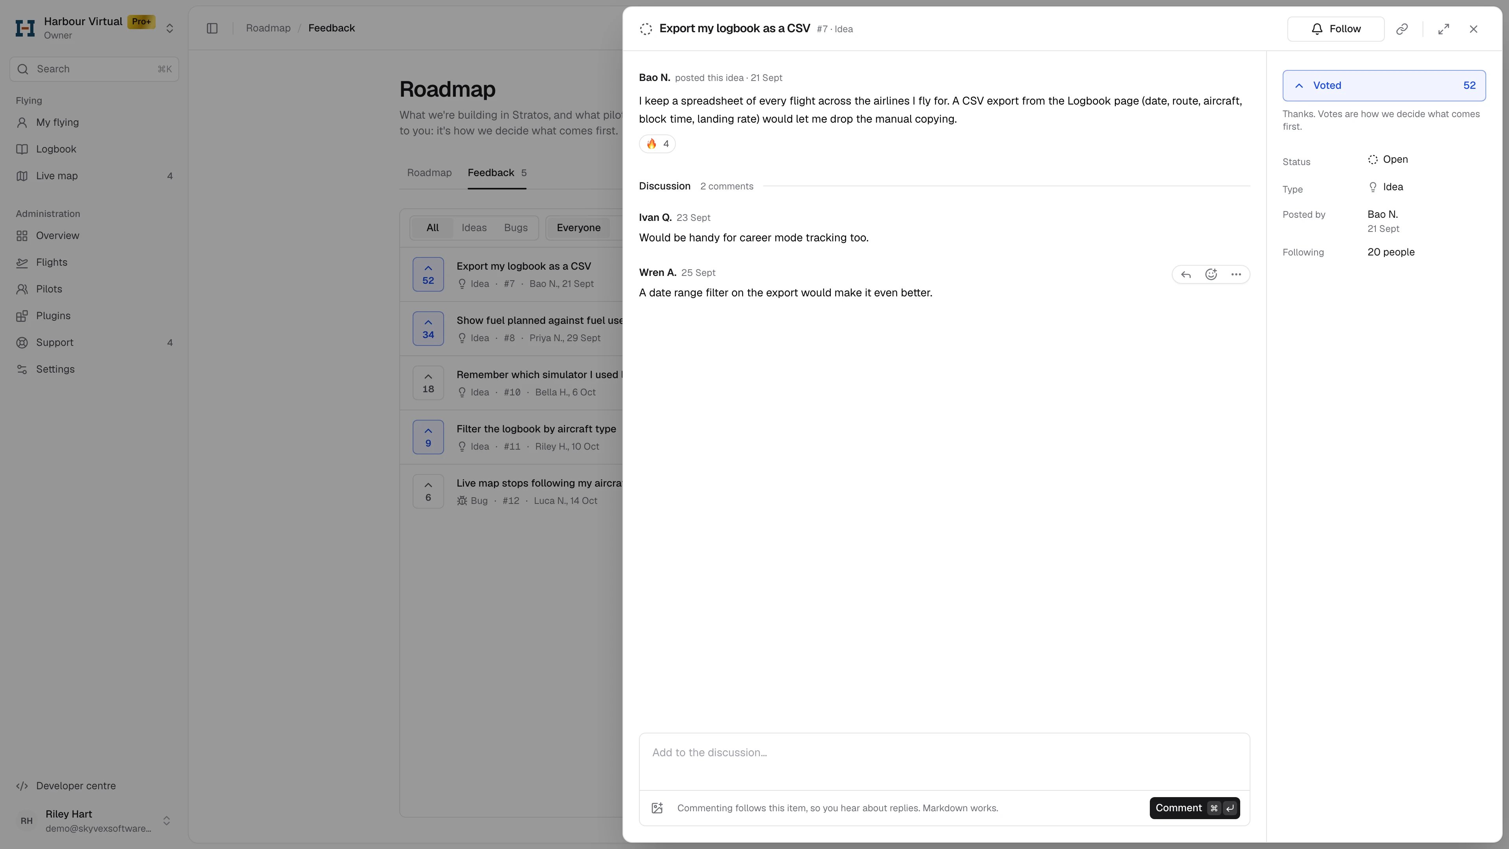Filter list by All types
Screen dimensions: 1509x849
[x=432, y=228]
